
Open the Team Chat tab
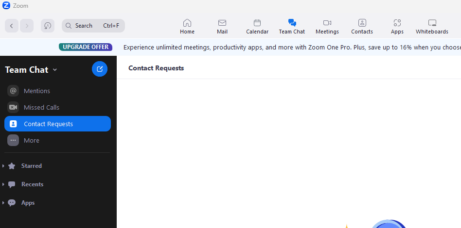coord(292,27)
